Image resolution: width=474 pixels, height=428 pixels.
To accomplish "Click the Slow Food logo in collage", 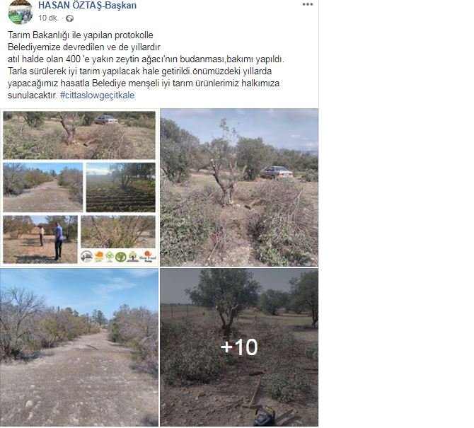I will (x=148, y=256).
